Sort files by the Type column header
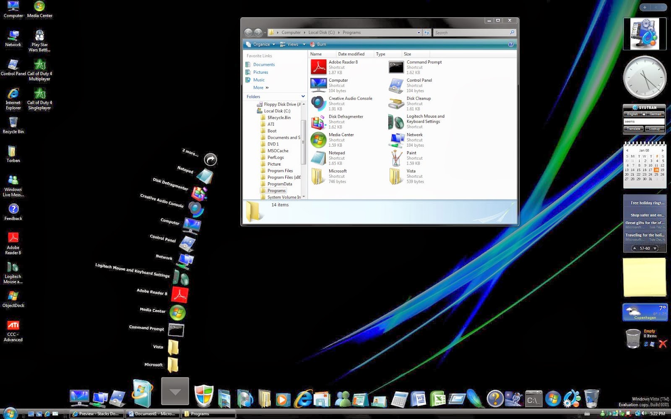The width and height of the screenshot is (671, 419). (388, 54)
